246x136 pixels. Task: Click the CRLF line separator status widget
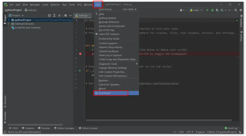pos(181,132)
